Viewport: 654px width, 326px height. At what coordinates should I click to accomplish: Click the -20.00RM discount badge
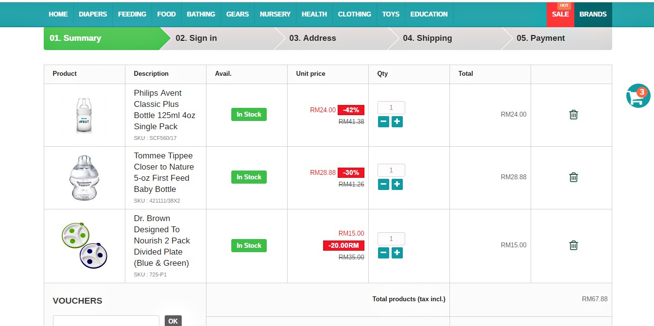344,245
